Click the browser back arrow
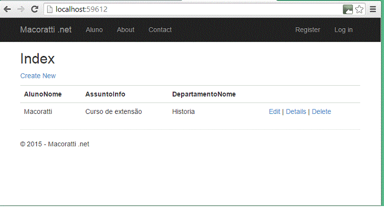384x207 pixels. pos(7,9)
